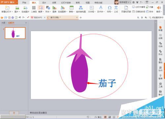
Task: Open Transition (切换) in right sidebar
Action: [x=160, y=45]
